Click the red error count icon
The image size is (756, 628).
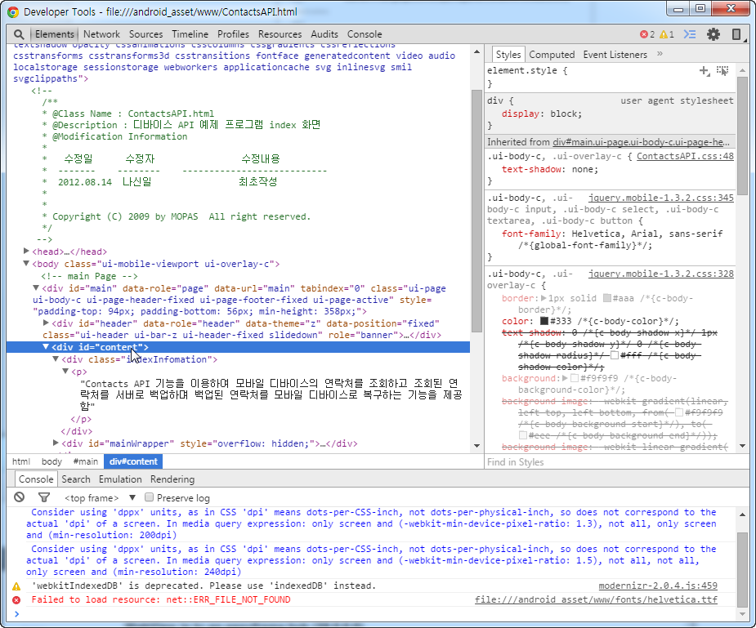[642, 34]
